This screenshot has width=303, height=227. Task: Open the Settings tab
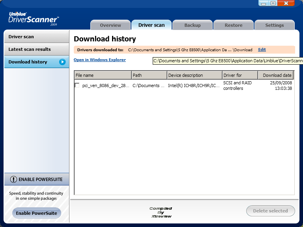coord(275,25)
